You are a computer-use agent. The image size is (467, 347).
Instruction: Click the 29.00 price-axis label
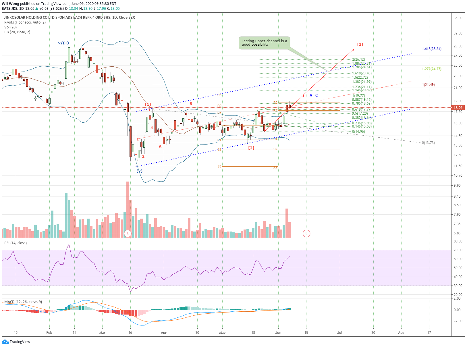[458, 46]
